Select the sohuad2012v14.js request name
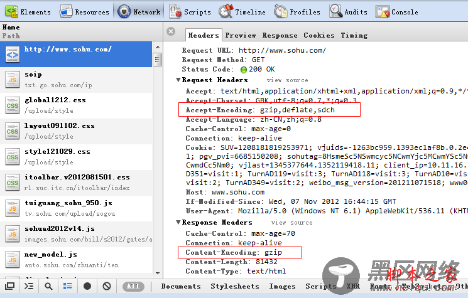 (x=60, y=228)
